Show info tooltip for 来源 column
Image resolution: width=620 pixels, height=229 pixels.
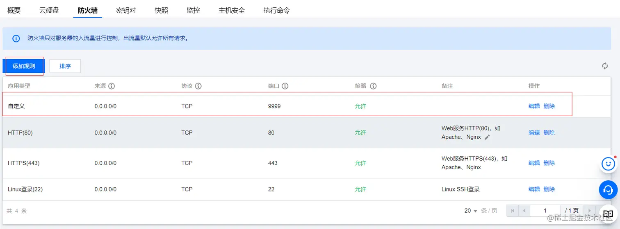[x=111, y=86]
